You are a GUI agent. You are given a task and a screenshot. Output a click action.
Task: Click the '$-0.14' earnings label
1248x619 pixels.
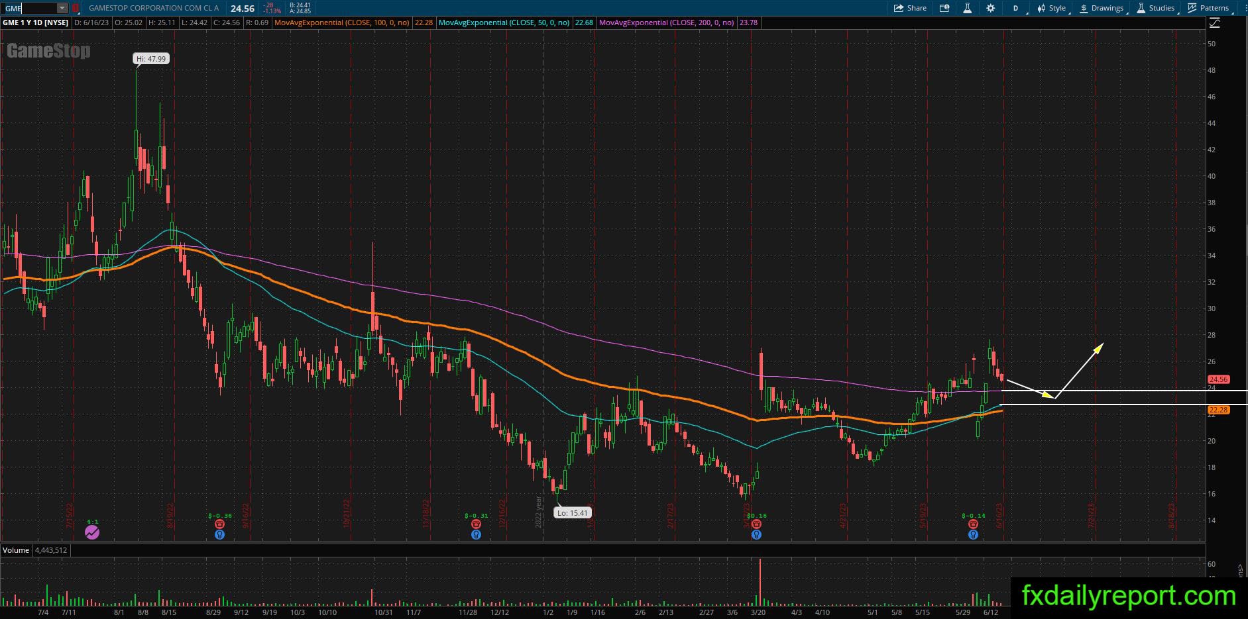[x=974, y=516]
